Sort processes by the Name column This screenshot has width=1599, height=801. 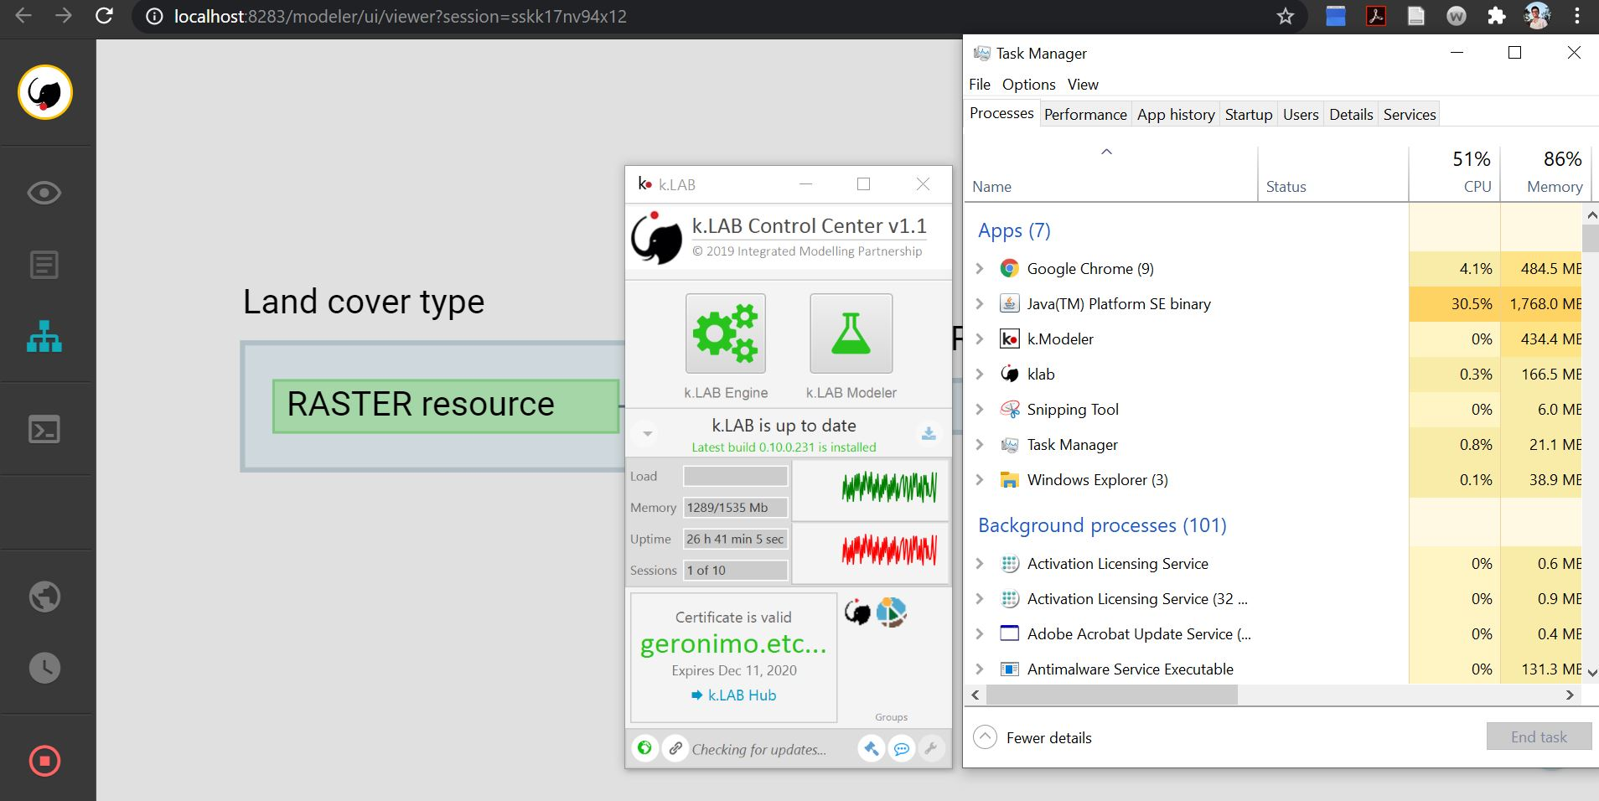(1110, 173)
